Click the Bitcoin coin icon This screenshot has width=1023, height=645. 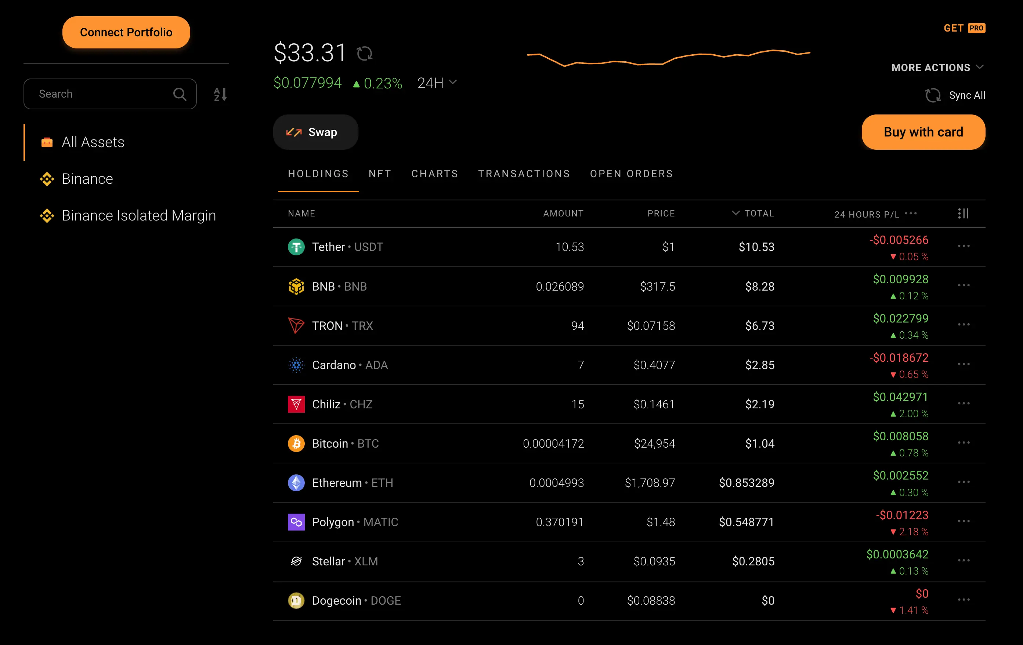[296, 443]
